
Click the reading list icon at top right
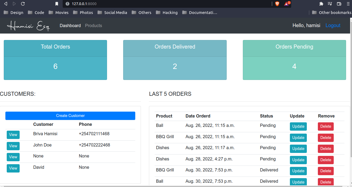tap(330, 4)
